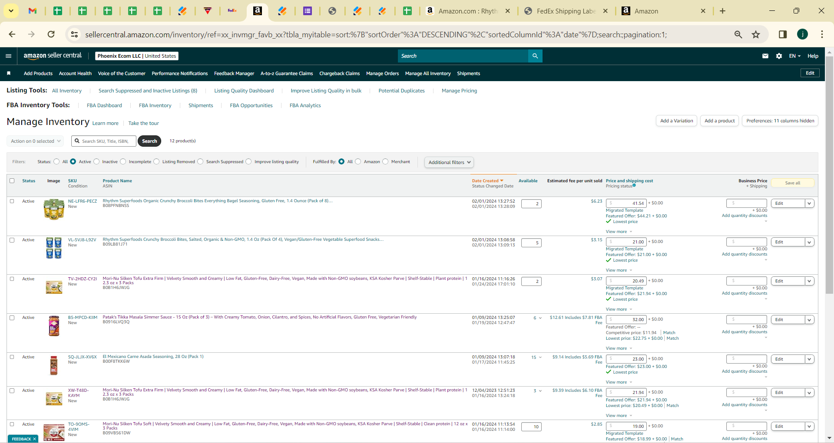The height and width of the screenshot is (443, 834).
Task: Expand View more for B5-MPCD-KIIM pricing
Action: pyautogui.click(x=619, y=348)
